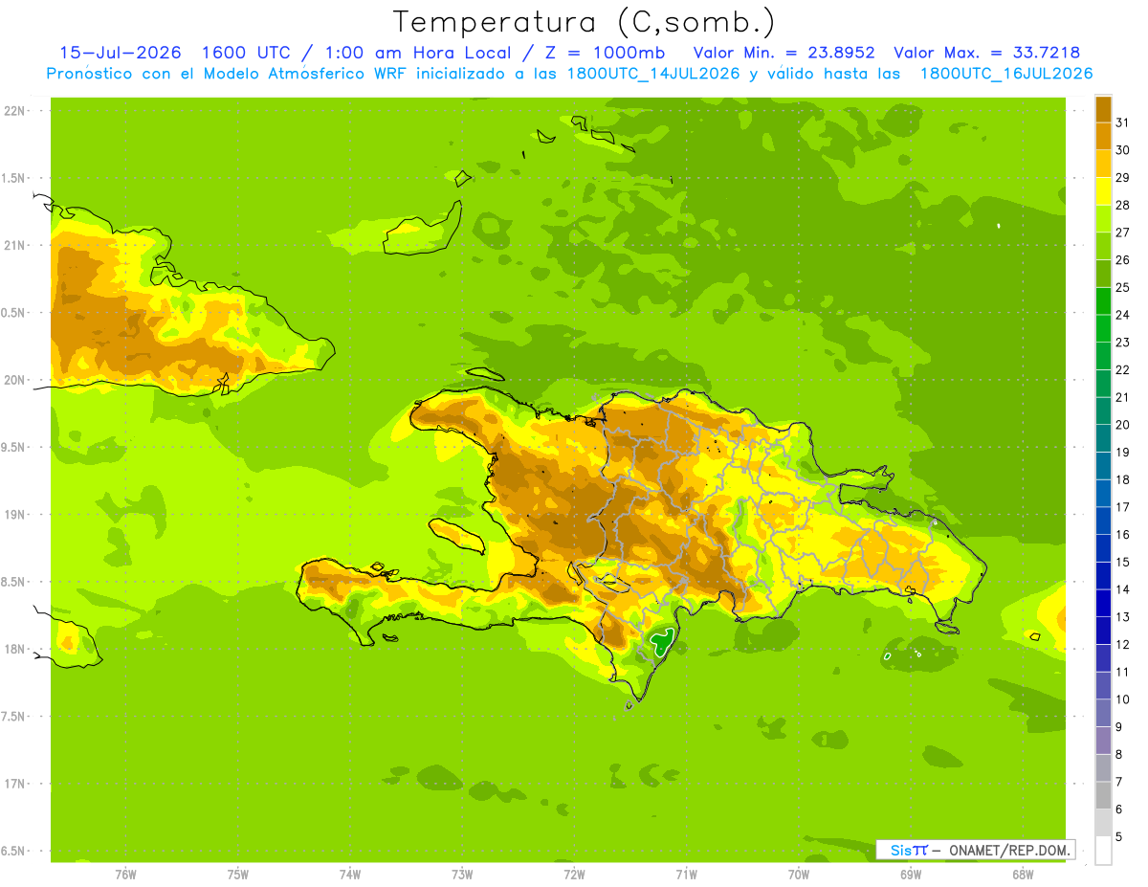Click the "1600 UTC" time text

coord(245,53)
